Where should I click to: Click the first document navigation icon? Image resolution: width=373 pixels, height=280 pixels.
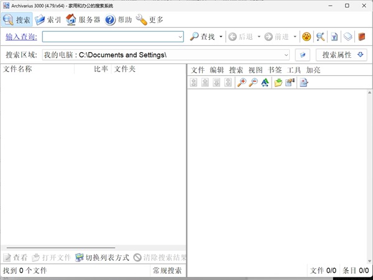coord(193,83)
